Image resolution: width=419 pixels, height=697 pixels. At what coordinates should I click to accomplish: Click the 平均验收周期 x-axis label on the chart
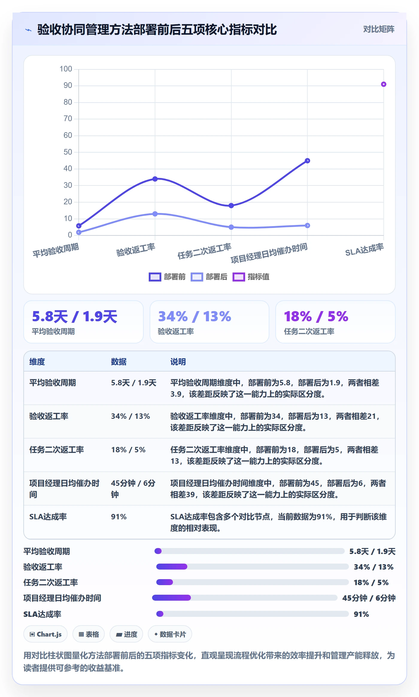(56, 250)
